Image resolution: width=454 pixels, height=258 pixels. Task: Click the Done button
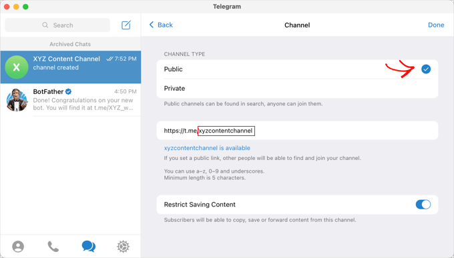click(x=436, y=25)
